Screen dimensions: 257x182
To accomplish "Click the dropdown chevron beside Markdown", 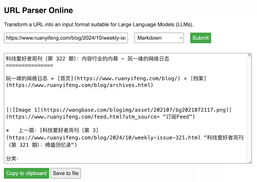I will coord(181,38).
